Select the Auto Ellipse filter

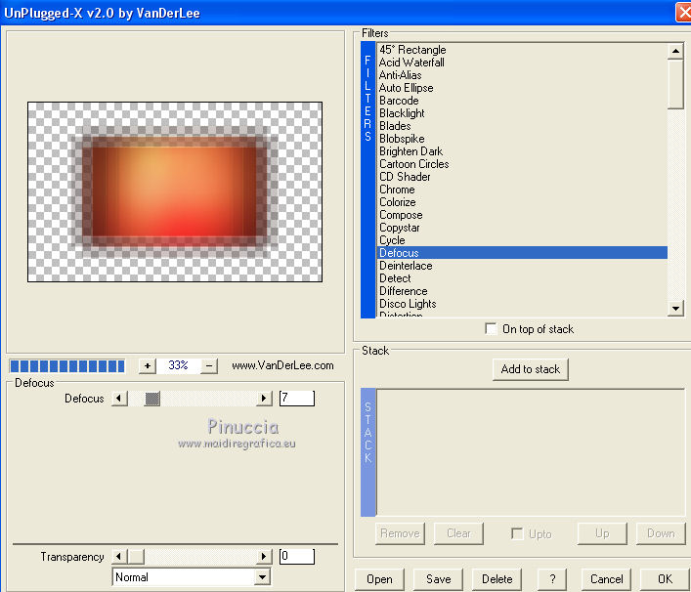click(x=522, y=88)
